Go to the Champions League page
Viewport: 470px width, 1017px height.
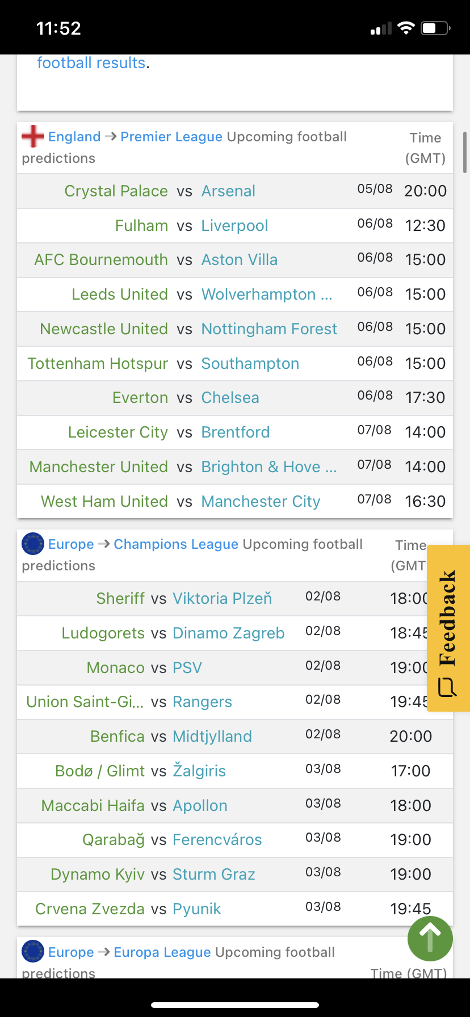pyautogui.click(x=176, y=544)
